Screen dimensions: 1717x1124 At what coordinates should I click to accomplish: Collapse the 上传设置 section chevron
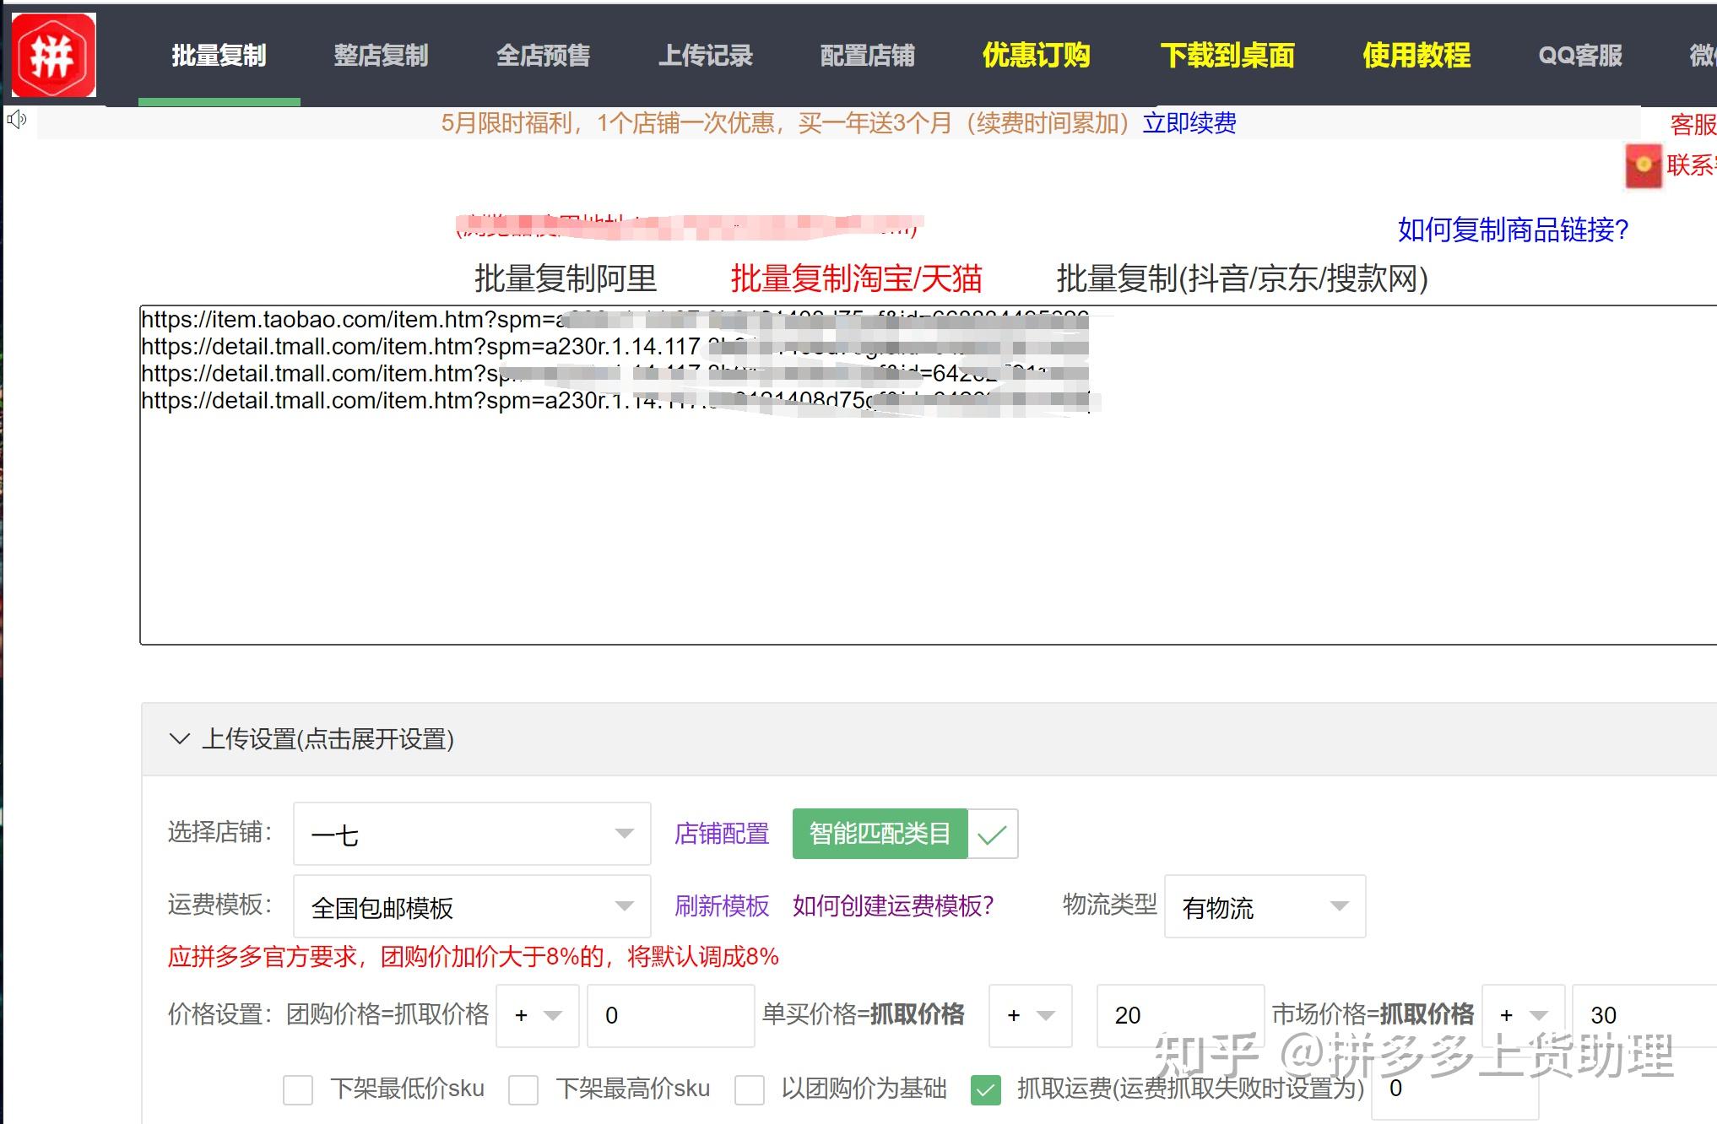click(x=179, y=739)
